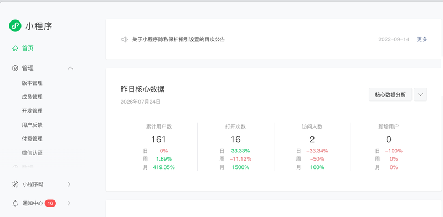Open 微信认证 in the sidebar
This screenshot has width=443, height=217.
[x=32, y=153]
